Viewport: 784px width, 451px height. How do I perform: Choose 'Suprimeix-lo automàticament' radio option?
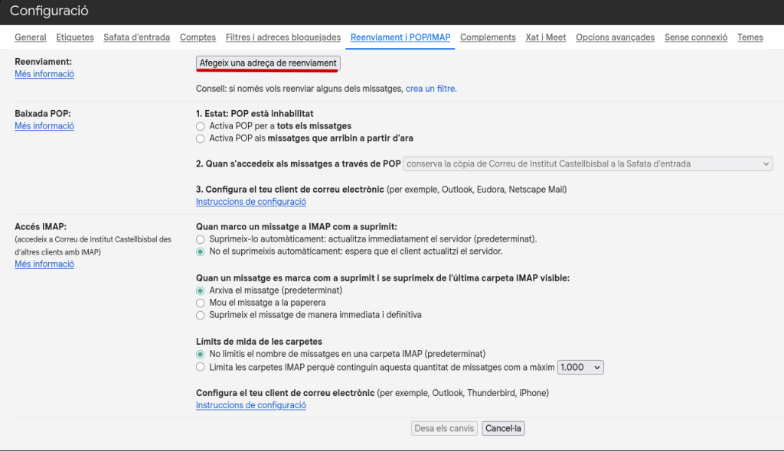(x=201, y=239)
